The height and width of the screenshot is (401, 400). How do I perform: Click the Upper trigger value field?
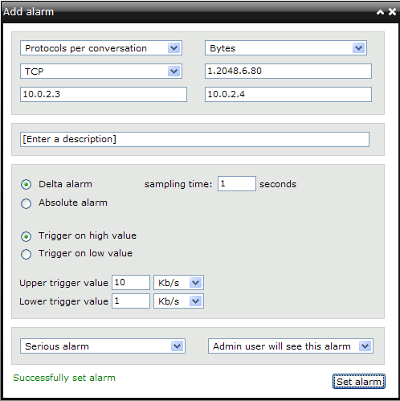click(x=131, y=282)
